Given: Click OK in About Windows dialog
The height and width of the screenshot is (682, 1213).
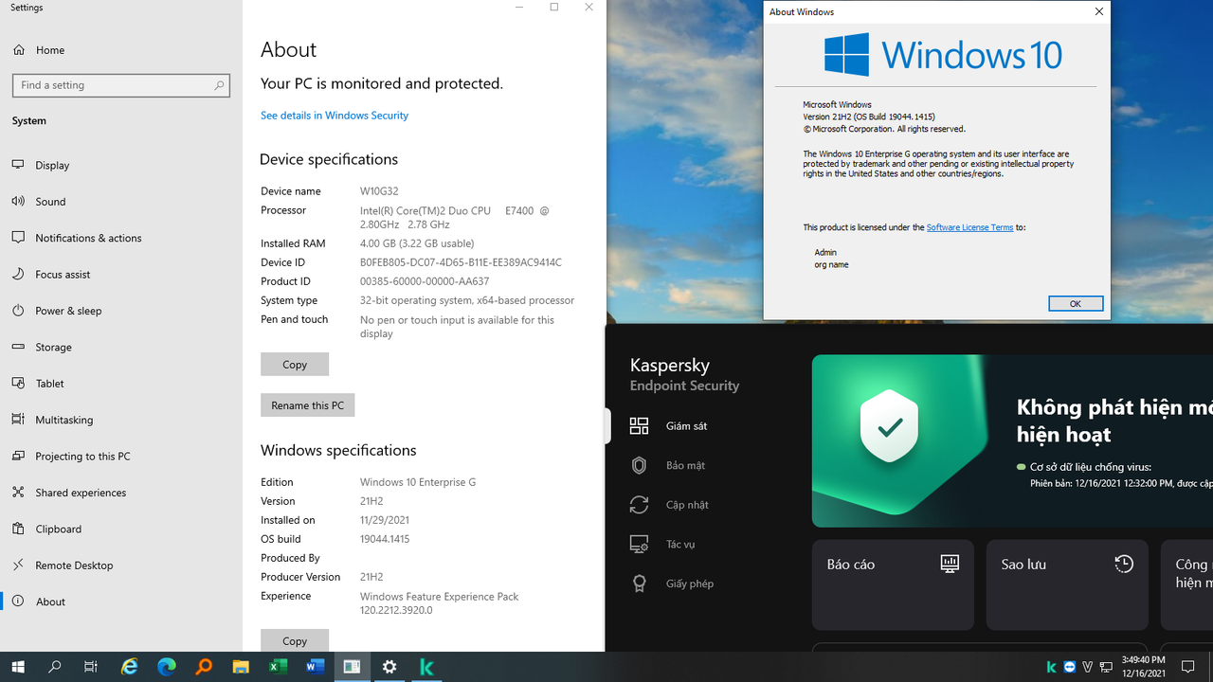Looking at the screenshot, I should pos(1076,304).
